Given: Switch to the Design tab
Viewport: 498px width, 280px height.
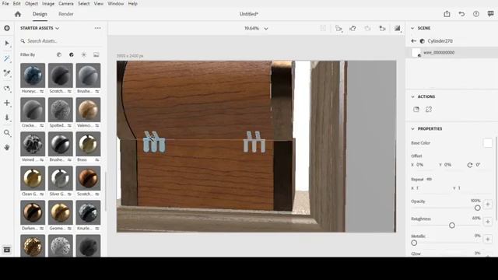Looking at the screenshot, I should [x=40, y=14].
